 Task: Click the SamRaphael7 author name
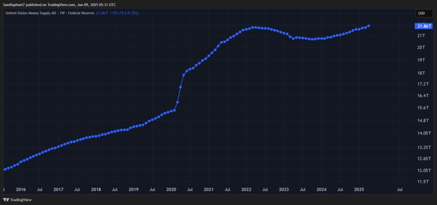point(14,5)
